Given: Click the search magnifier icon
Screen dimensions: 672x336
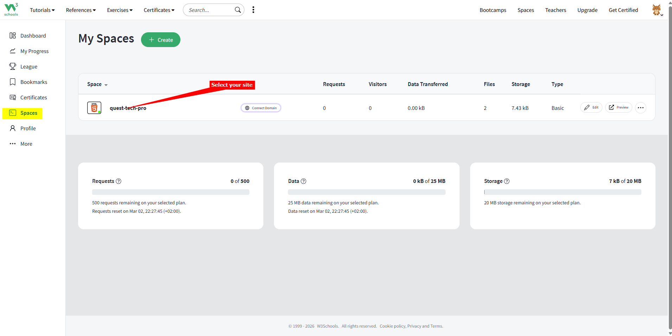Looking at the screenshot, I should [238, 10].
